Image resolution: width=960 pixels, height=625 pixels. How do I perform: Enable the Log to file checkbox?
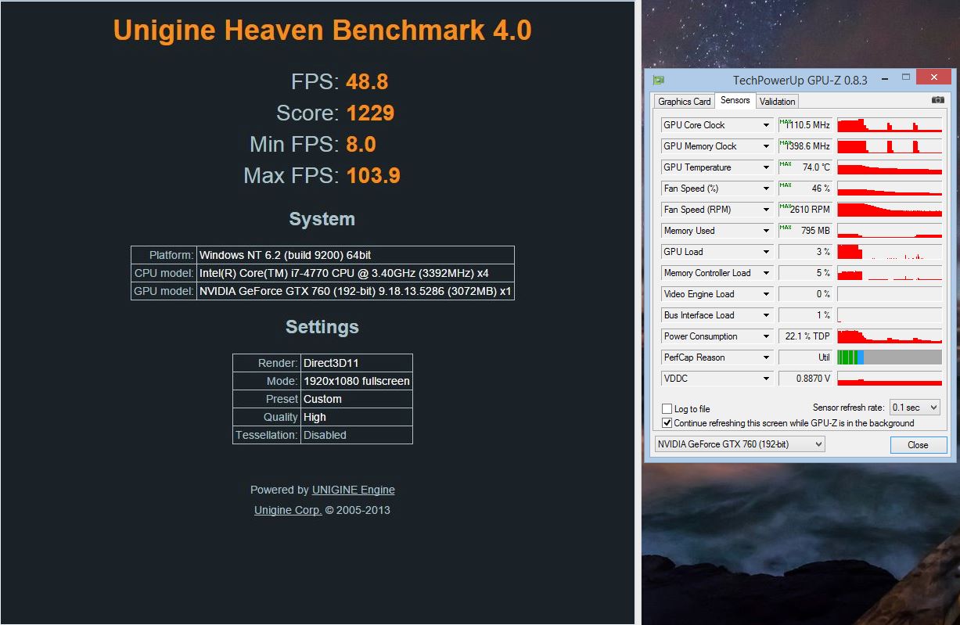click(x=667, y=408)
